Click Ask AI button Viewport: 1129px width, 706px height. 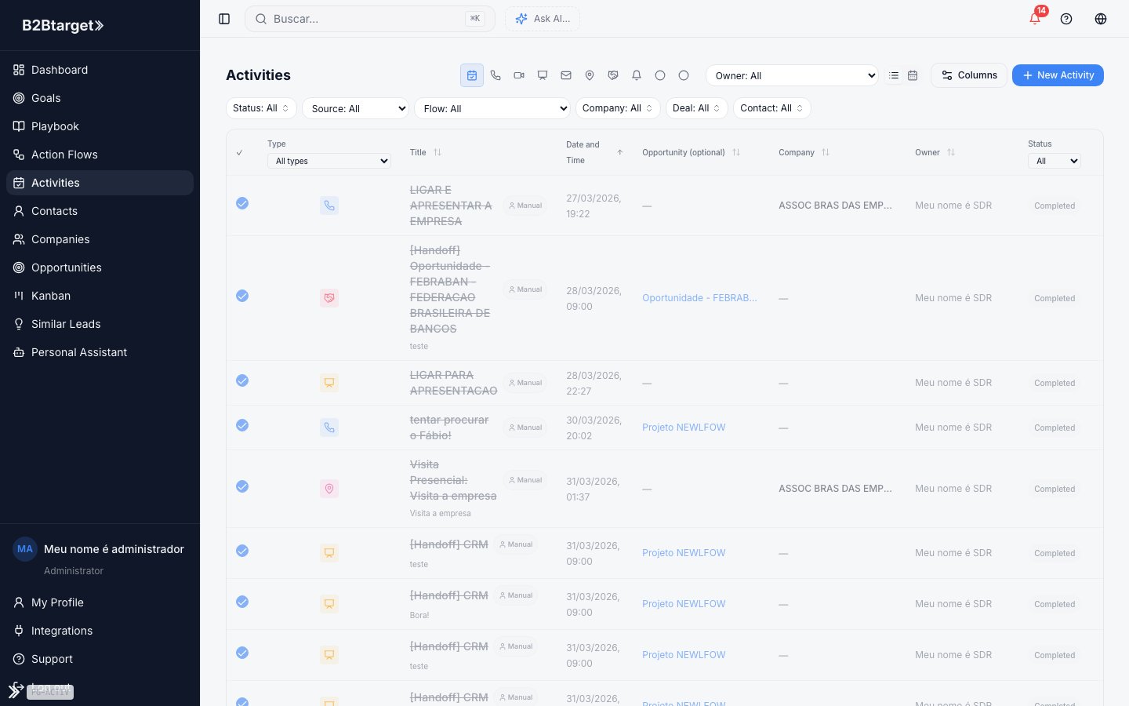coord(543,19)
